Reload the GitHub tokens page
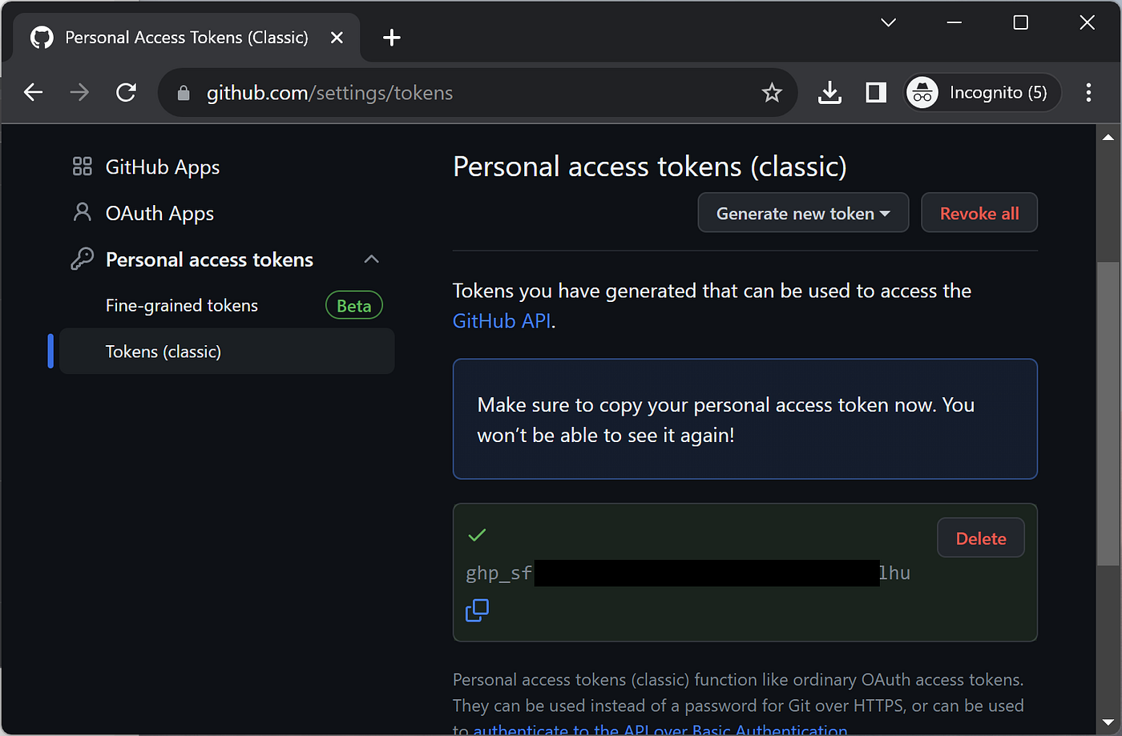 tap(126, 93)
